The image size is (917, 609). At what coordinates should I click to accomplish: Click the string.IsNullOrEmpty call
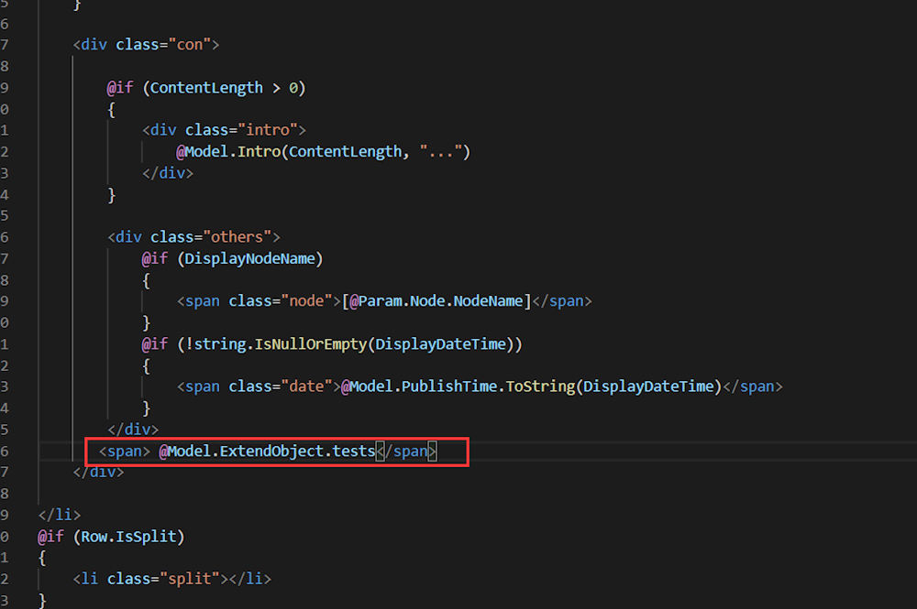pyautogui.click(x=275, y=343)
